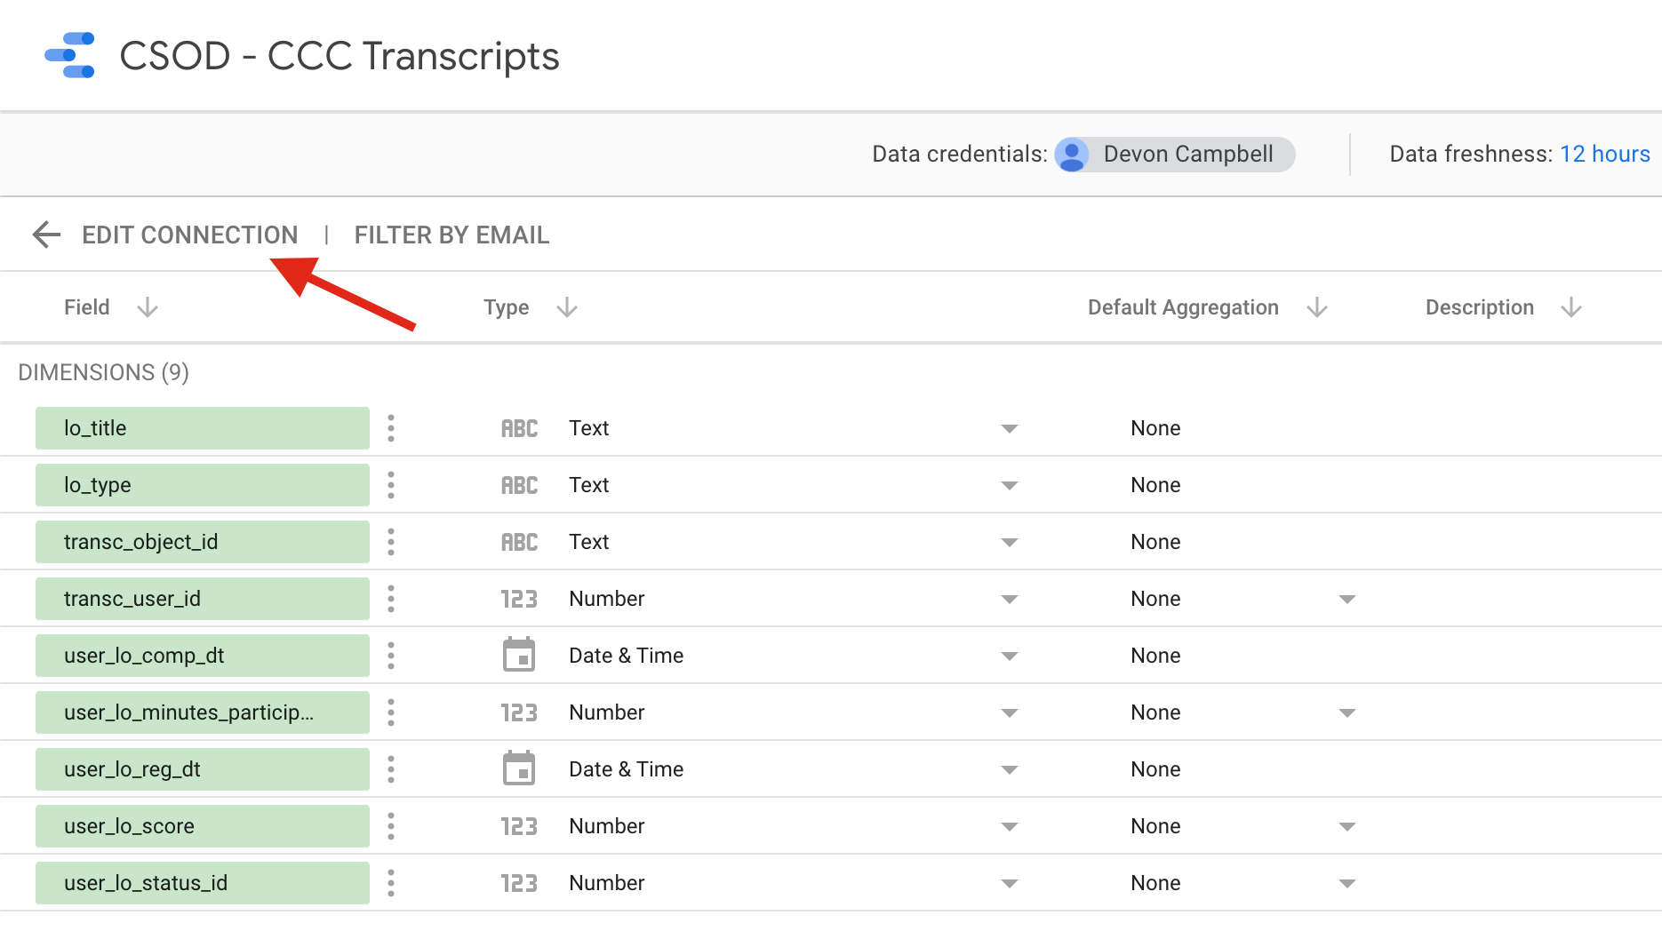This screenshot has width=1662, height=947.
Task: Click the 12 hours data freshness link
Action: tap(1604, 154)
